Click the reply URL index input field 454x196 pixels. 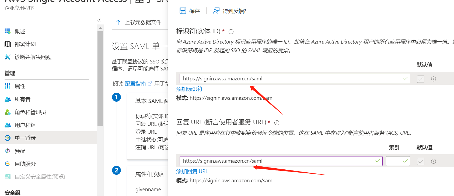(398, 161)
